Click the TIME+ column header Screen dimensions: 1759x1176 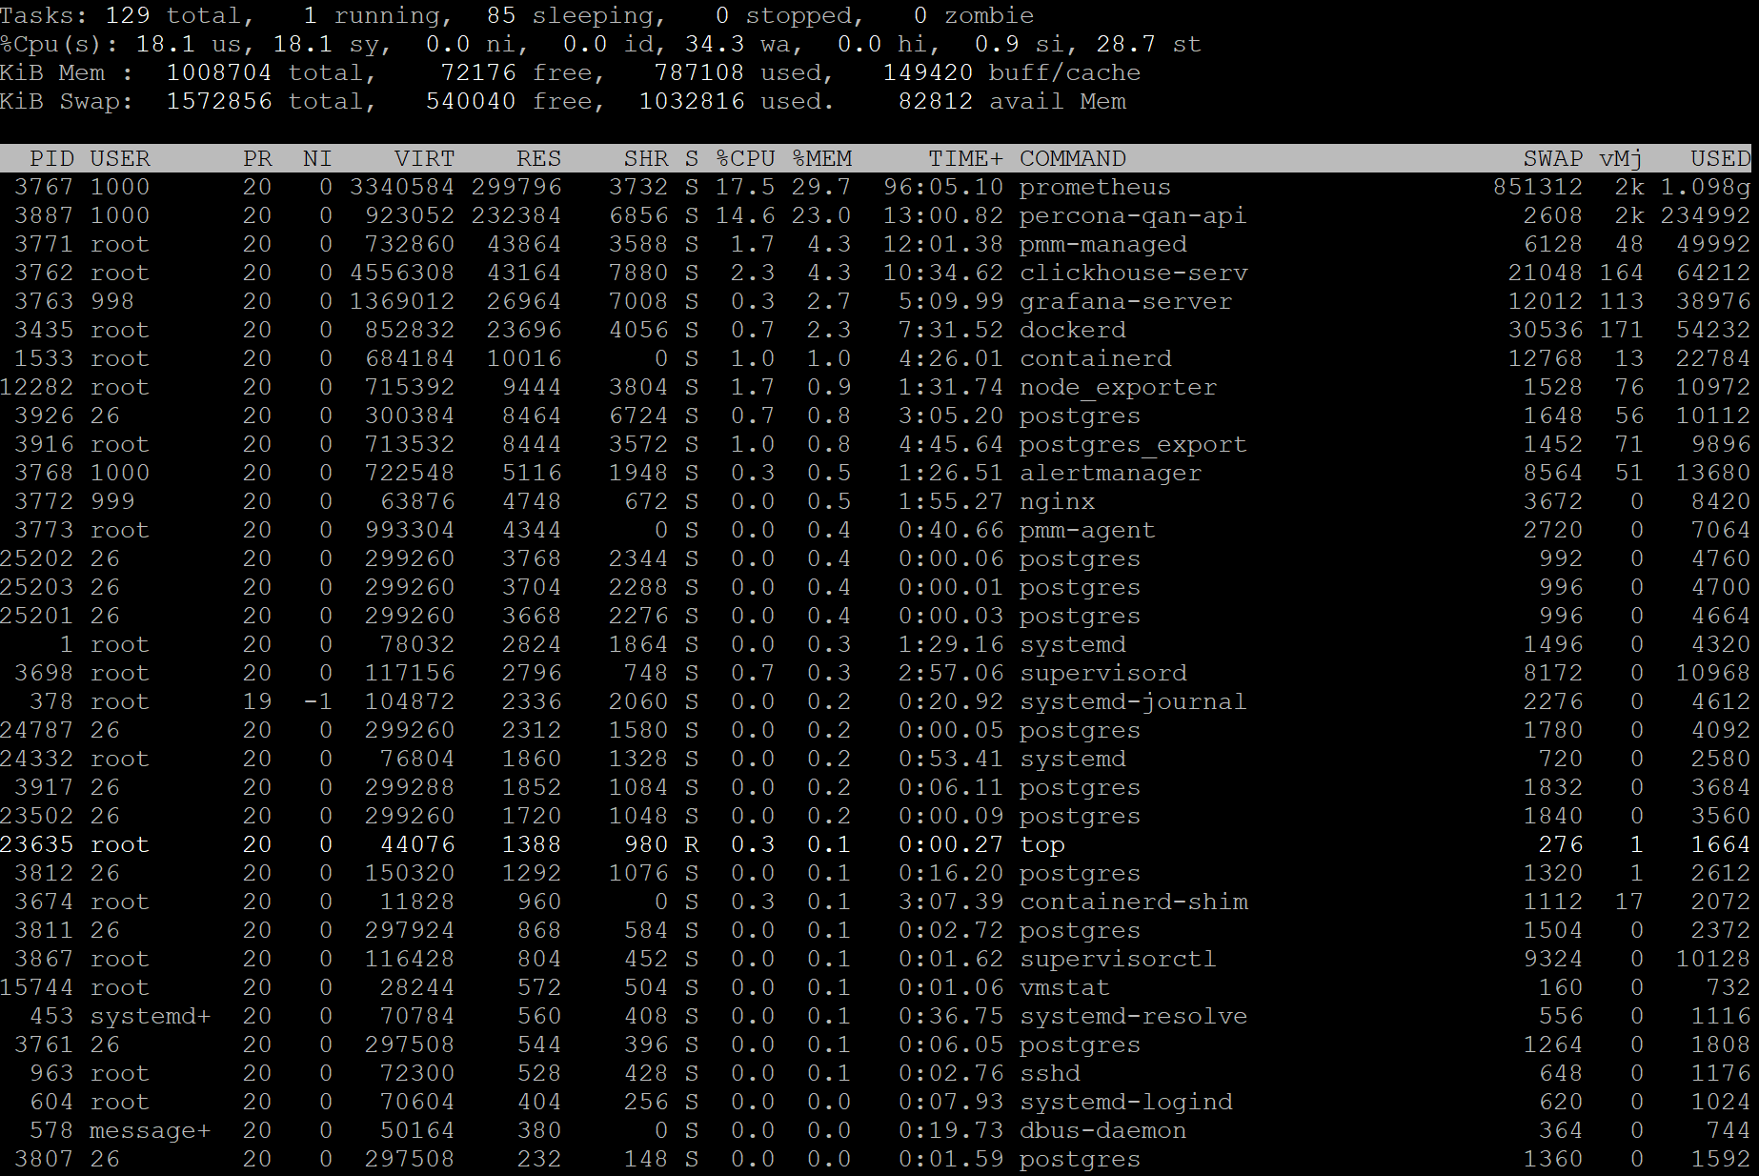tap(964, 158)
